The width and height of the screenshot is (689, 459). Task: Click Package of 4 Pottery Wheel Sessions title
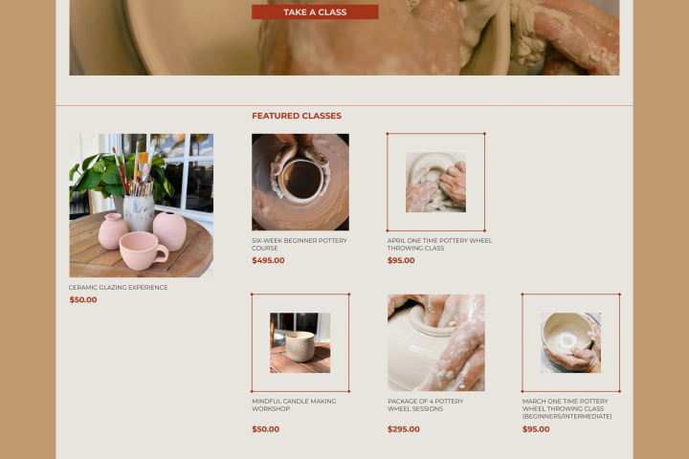[x=425, y=404]
